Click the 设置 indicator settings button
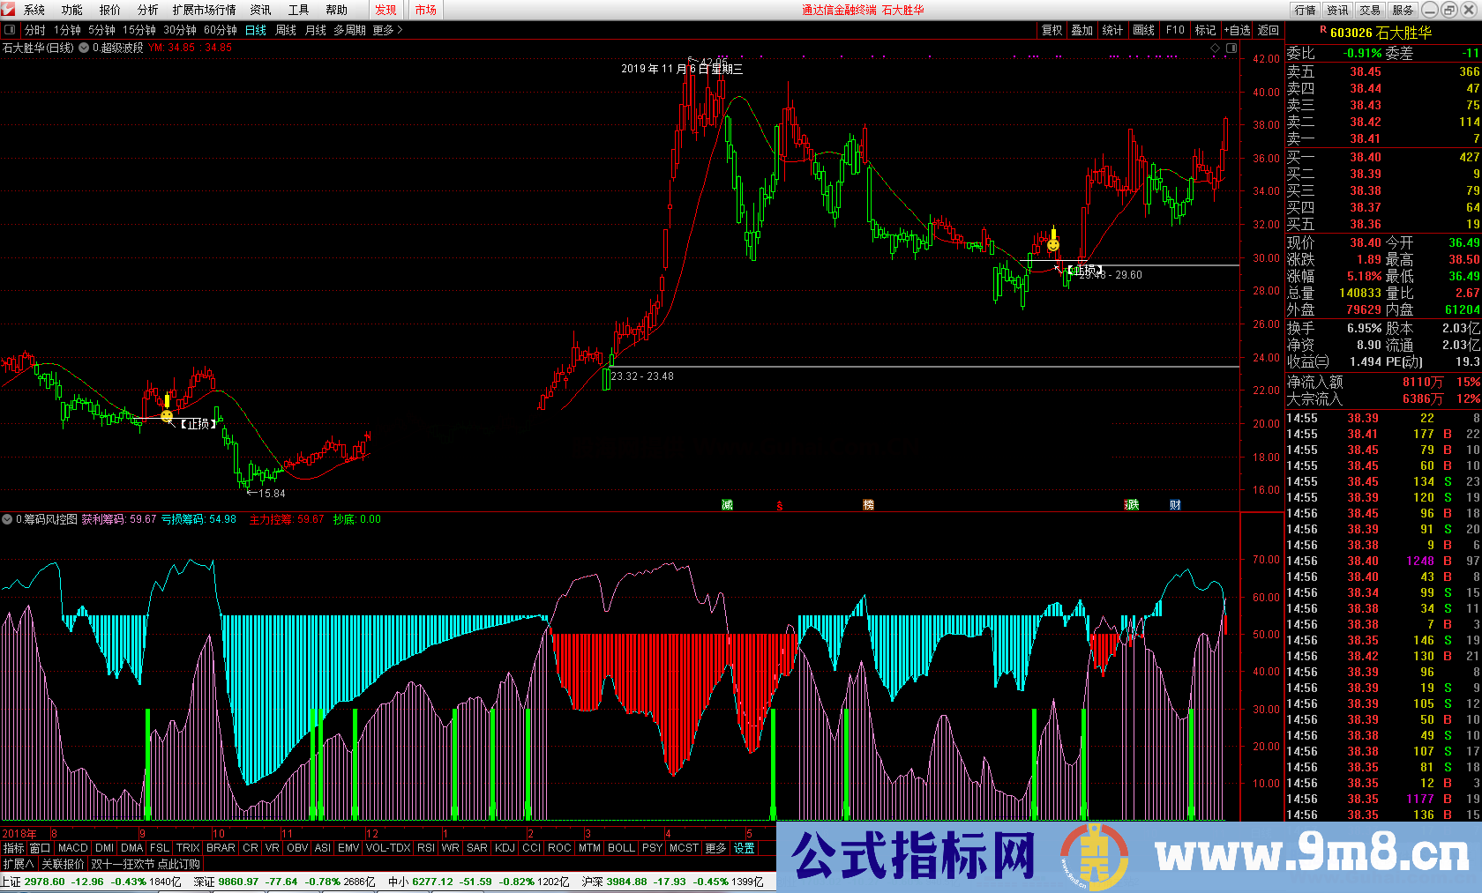This screenshot has width=1482, height=893. click(744, 848)
